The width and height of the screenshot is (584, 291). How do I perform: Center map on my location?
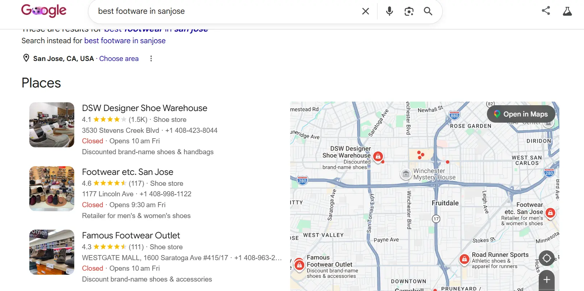click(547, 258)
